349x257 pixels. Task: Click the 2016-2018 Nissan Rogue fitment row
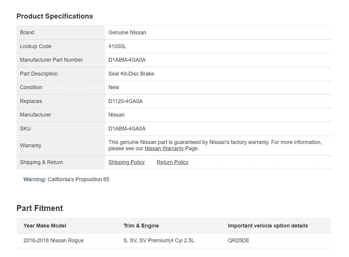click(53, 240)
